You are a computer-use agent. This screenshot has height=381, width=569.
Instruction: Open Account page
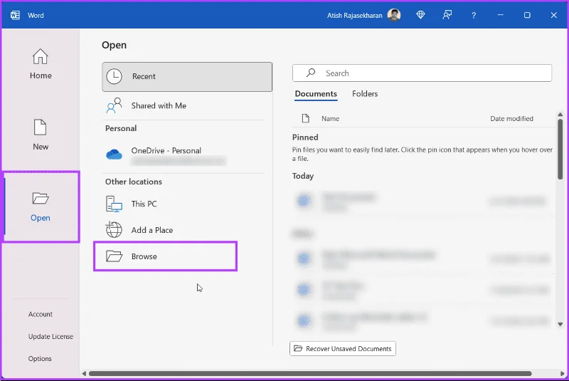(x=41, y=314)
